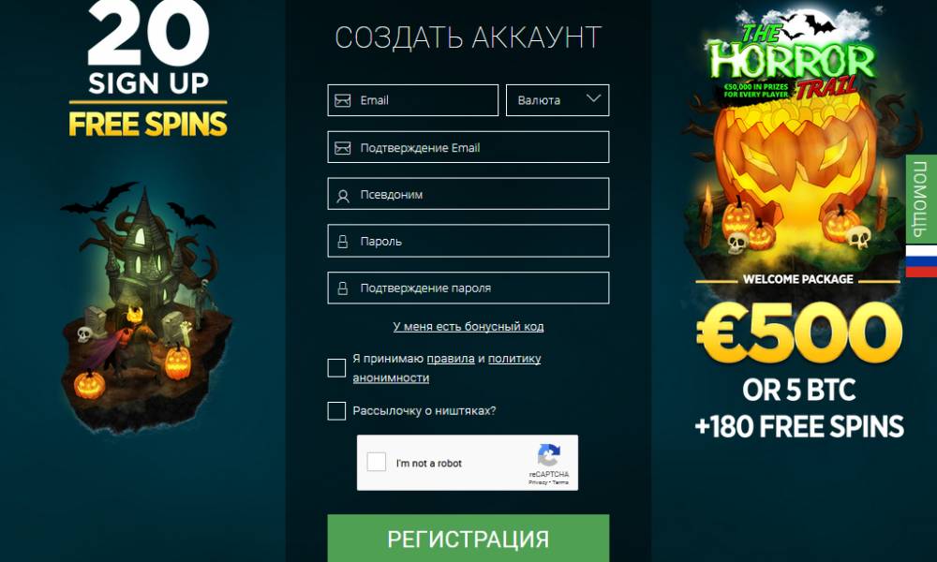Open the Валюта currency dropdown
The image size is (937, 562).
coord(558,99)
